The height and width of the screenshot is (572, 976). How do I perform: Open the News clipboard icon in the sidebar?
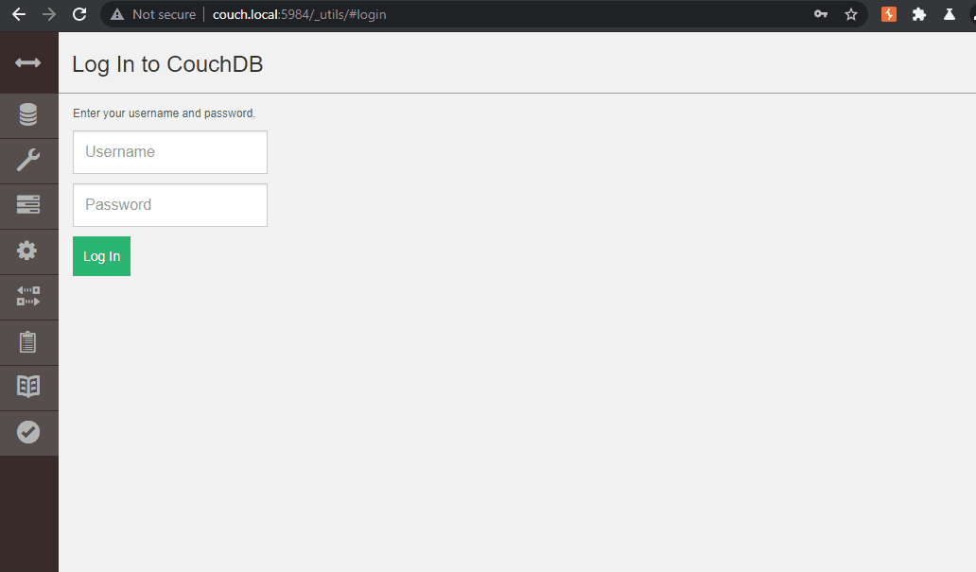28,341
